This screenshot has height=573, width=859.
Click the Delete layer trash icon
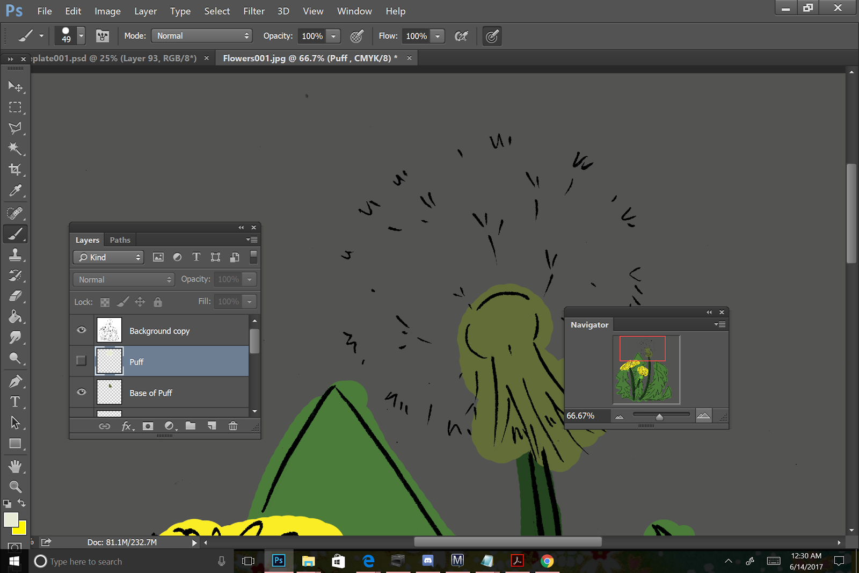(x=233, y=426)
